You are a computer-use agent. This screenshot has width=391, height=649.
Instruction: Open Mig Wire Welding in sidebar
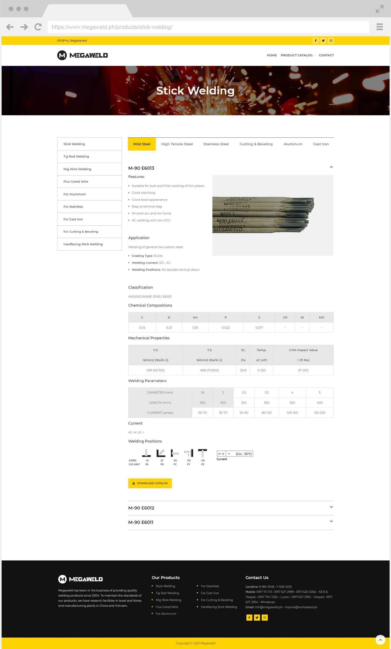point(89,169)
